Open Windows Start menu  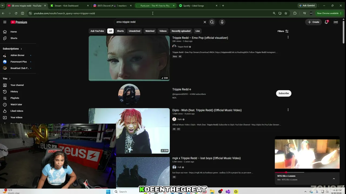pyautogui.click(x=108, y=192)
